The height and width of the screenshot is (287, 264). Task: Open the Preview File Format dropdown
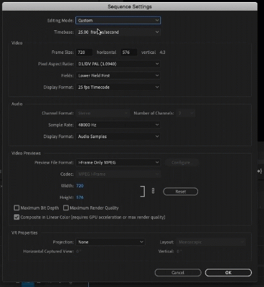pos(118,162)
